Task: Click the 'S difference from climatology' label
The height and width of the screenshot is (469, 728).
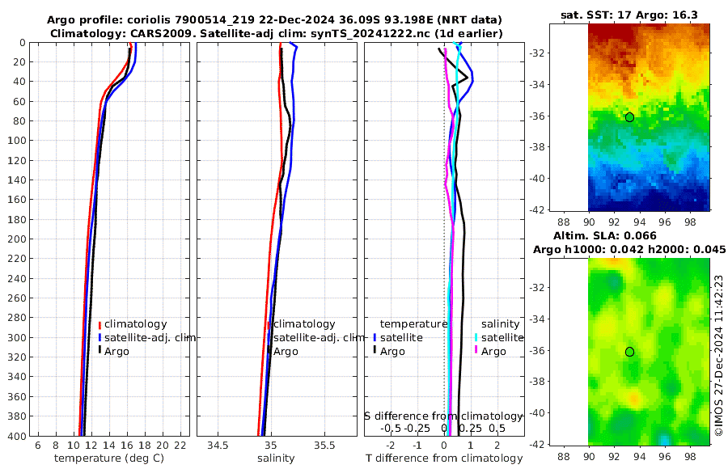Action: pos(444,416)
